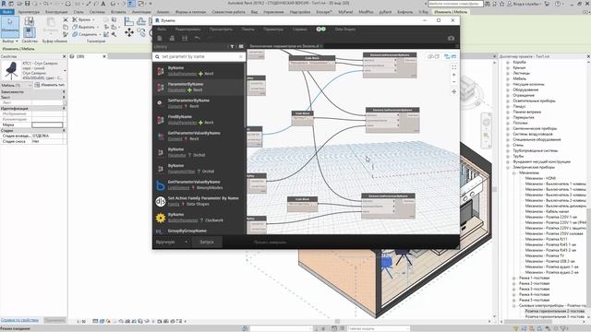Click the Применить button in Properties
The height and width of the screenshot is (332, 591).
(55, 320)
